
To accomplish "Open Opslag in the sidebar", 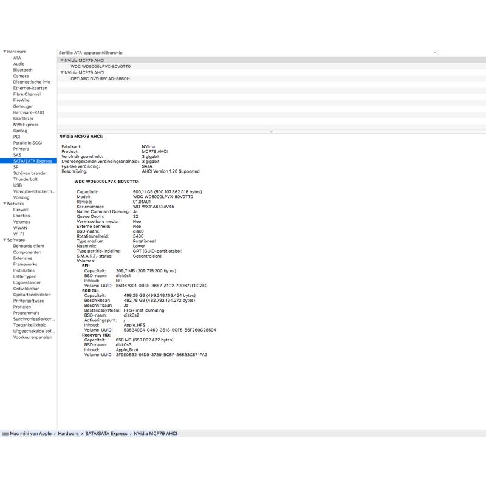I will click(x=20, y=131).
